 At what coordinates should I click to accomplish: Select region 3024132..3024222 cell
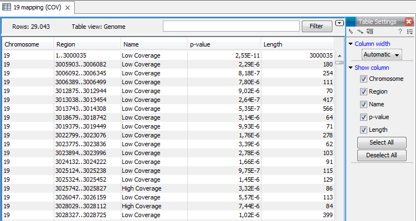(x=88, y=162)
